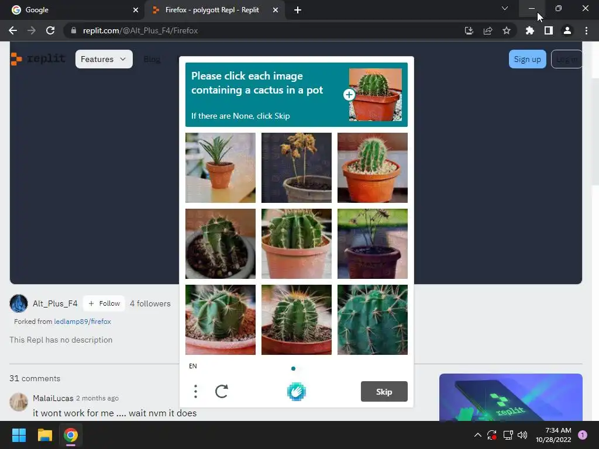Share this page via address bar icon

pyautogui.click(x=488, y=30)
